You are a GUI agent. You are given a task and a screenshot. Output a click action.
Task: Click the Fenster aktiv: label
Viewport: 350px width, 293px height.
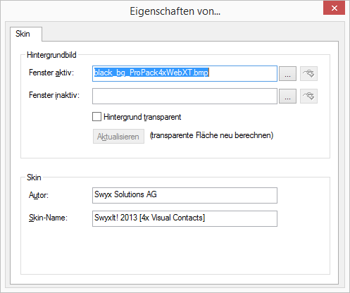(51, 73)
